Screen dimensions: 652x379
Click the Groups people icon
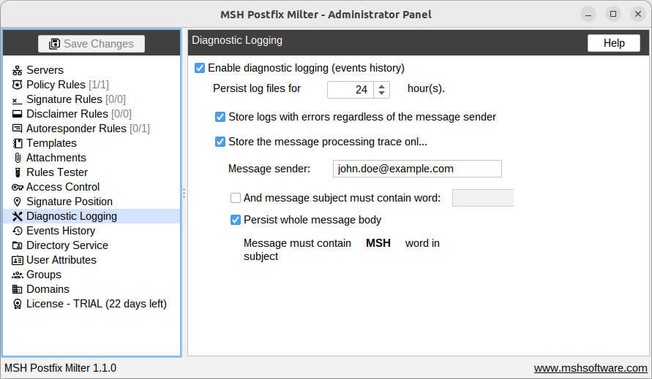[17, 275]
